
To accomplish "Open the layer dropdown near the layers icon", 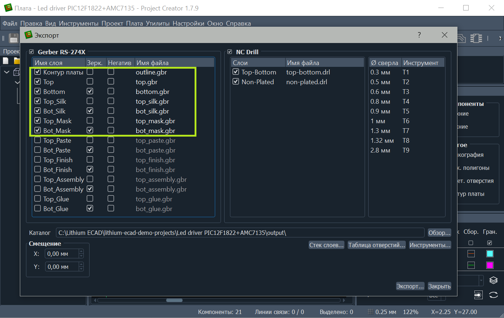I will click(481, 280).
